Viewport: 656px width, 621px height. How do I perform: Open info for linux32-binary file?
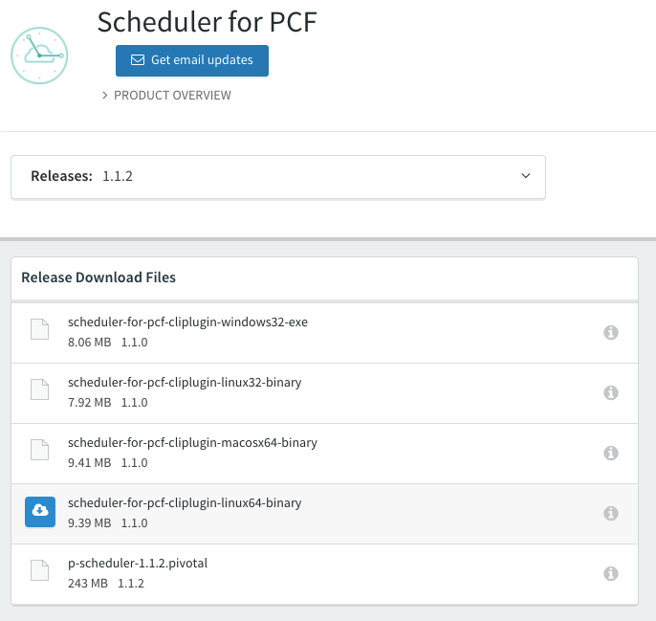click(x=611, y=392)
